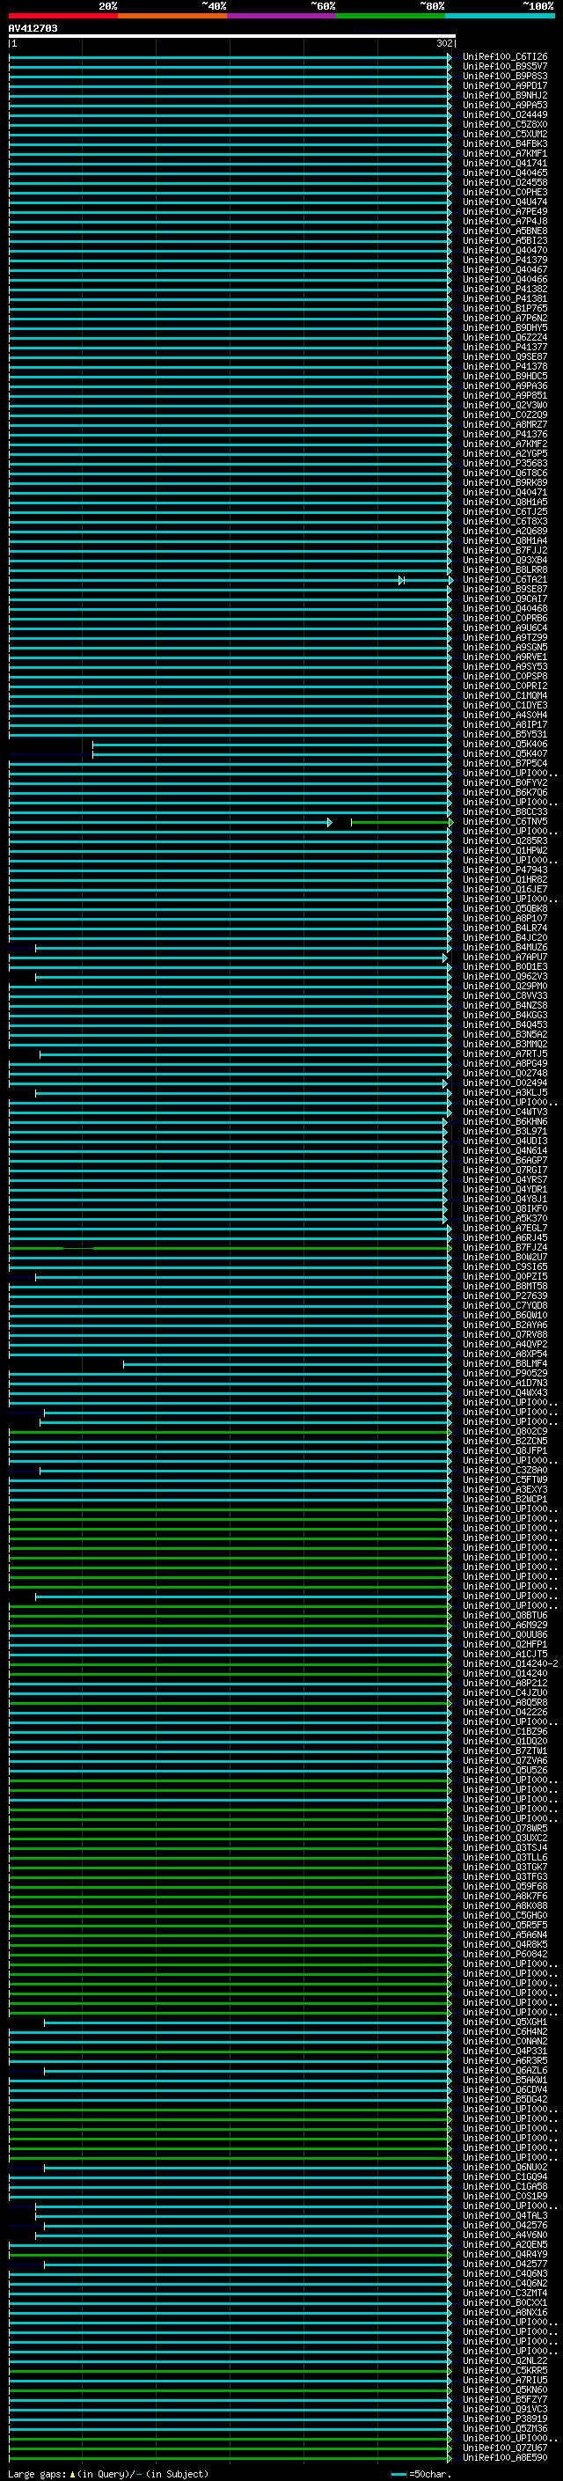Select the UniRef100_A9SGN5 label

click(x=505, y=647)
